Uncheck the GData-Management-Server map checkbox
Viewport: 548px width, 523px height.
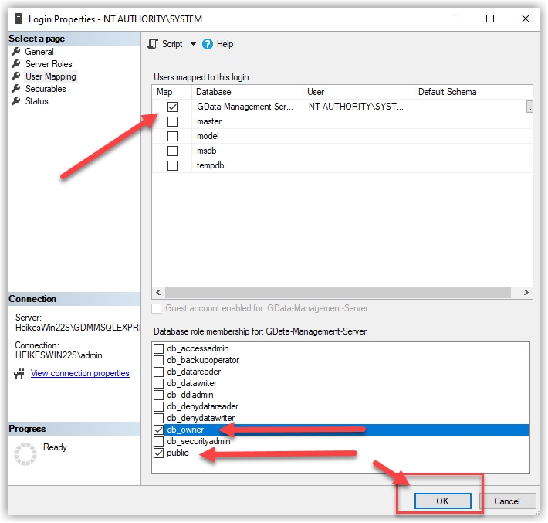click(x=172, y=107)
